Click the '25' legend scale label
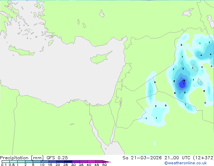The height and width of the screenshot is (166, 214). coord(65,165)
